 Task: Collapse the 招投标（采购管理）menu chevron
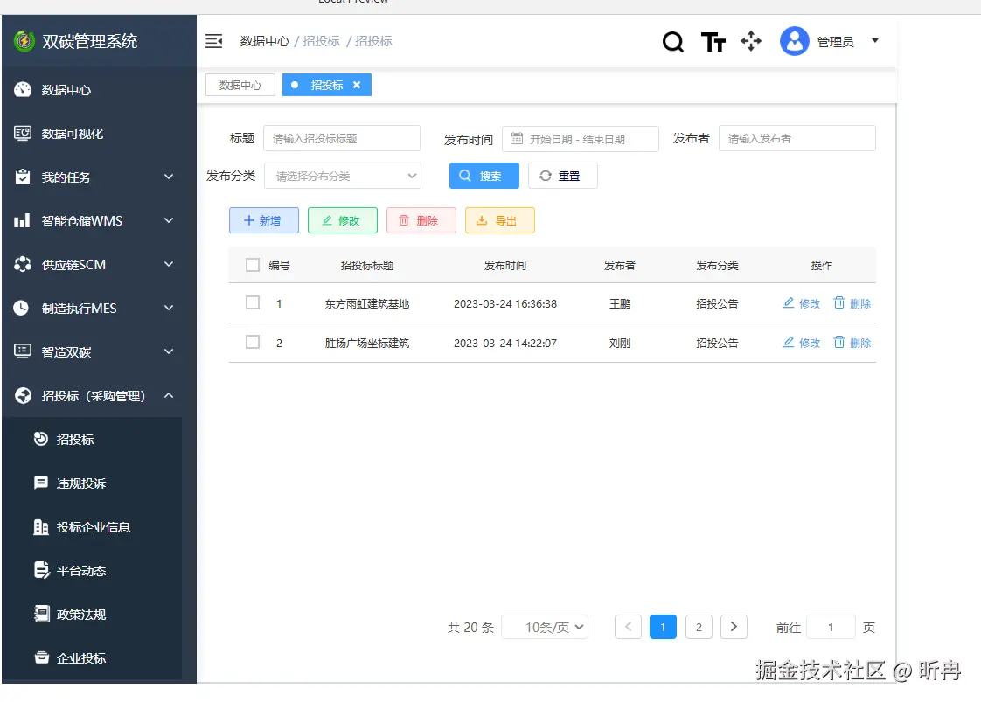(x=169, y=395)
